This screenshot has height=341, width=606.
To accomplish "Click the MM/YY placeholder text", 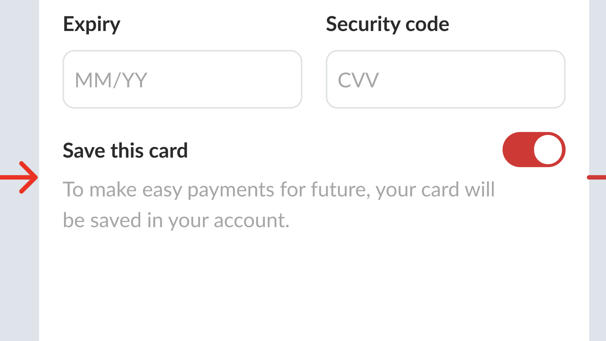I will [x=111, y=80].
